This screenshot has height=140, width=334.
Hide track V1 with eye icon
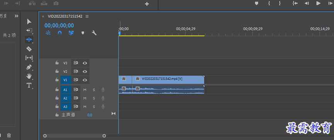click(x=85, y=80)
